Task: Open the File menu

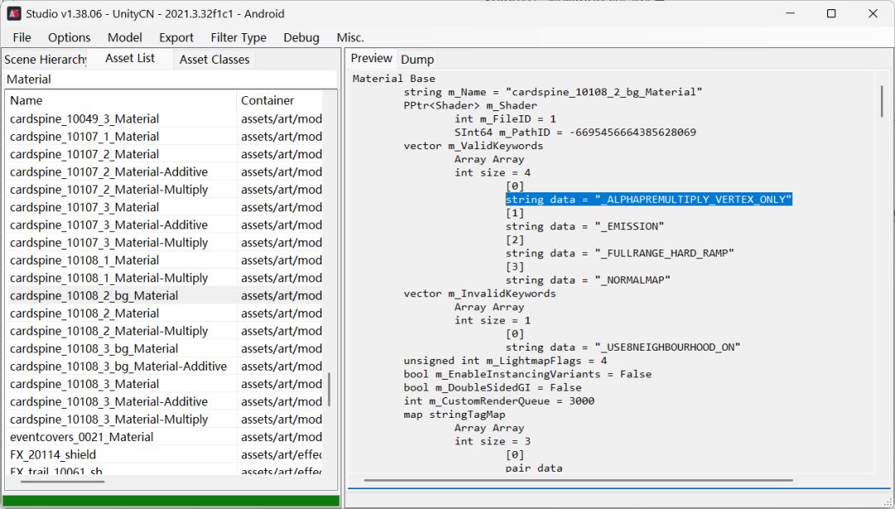Action: pyautogui.click(x=22, y=37)
